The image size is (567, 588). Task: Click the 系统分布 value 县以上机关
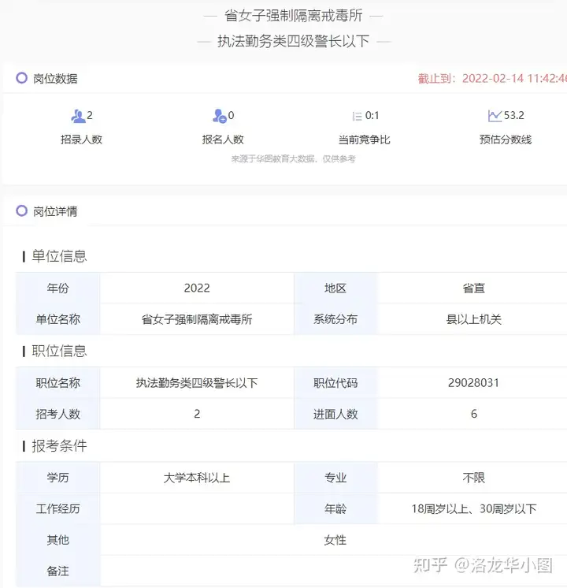(x=474, y=319)
